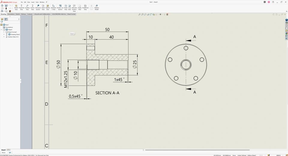Switch to the Sheet Format tab
The height and width of the screenshot is (156, 288).
click(71, 14)
